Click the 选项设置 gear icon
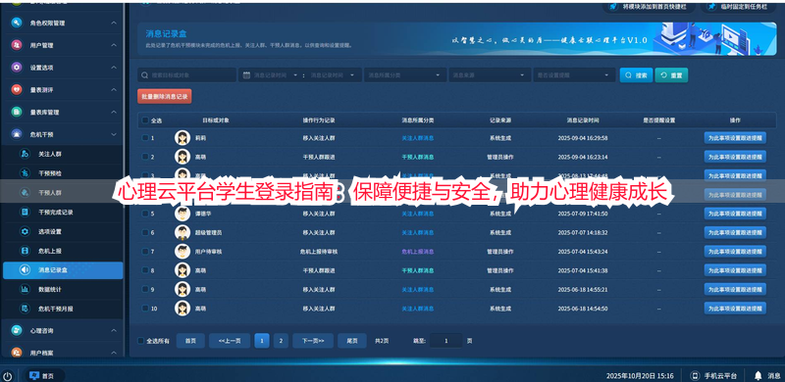785x382 pixels. [25, 231]
